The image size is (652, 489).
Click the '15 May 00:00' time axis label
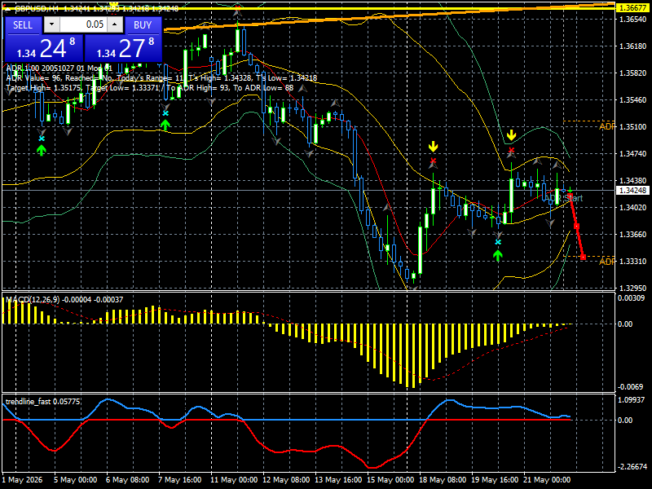(x=391, y=479)
